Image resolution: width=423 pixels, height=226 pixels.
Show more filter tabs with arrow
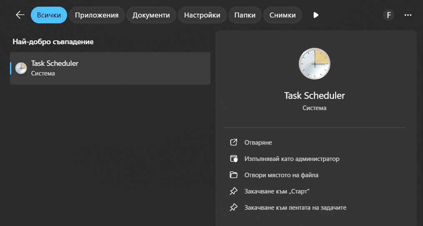coord(316,15)
